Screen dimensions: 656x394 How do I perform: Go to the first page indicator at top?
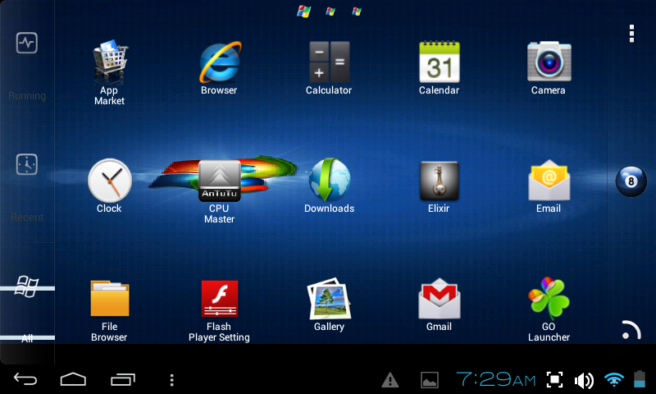pos(303,11)
